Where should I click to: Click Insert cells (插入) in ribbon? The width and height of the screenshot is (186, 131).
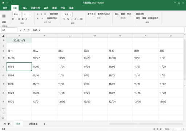point(117,14)
